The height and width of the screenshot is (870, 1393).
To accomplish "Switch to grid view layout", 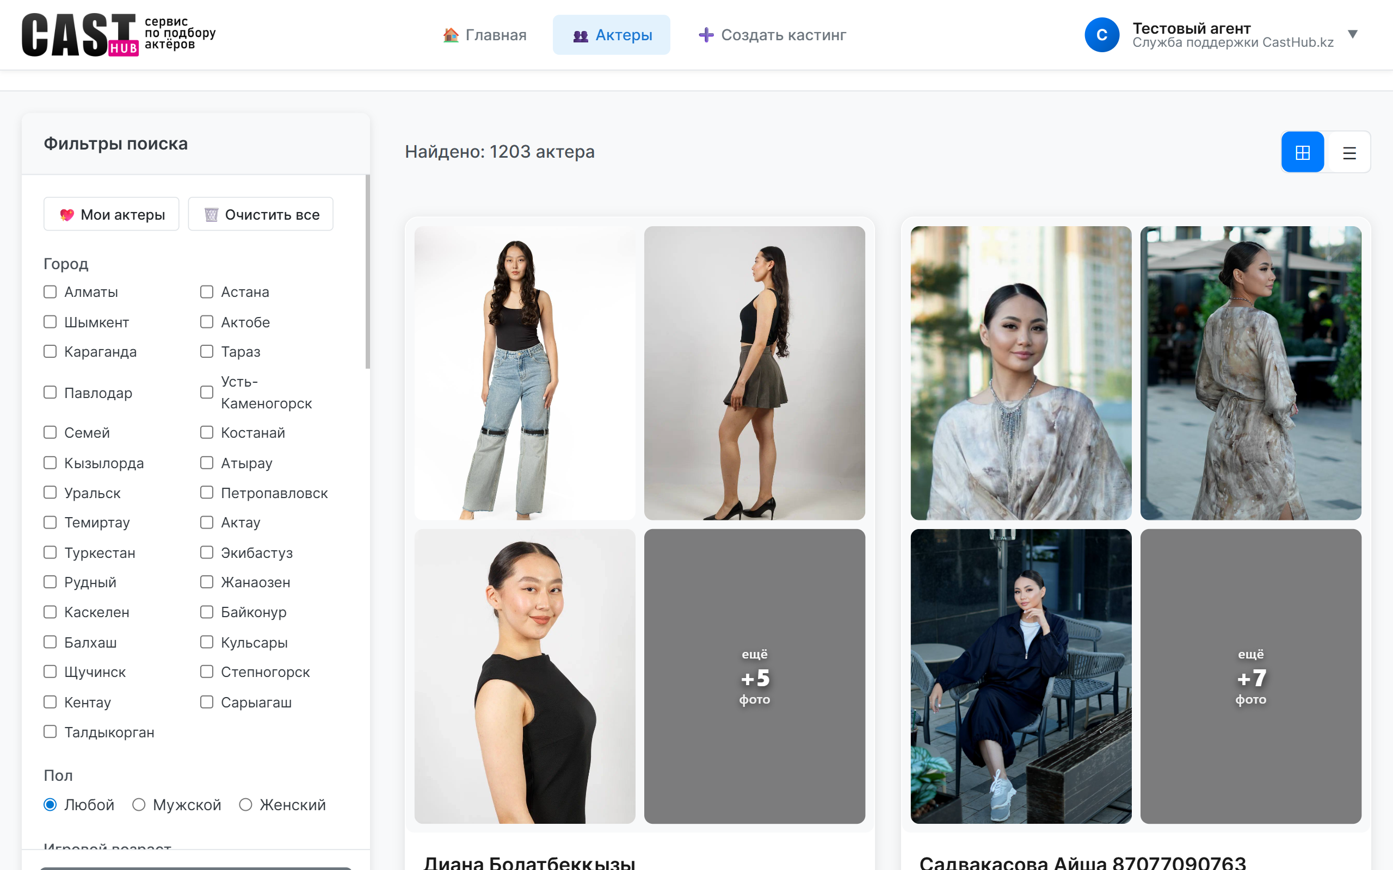I will (1303, 151).
